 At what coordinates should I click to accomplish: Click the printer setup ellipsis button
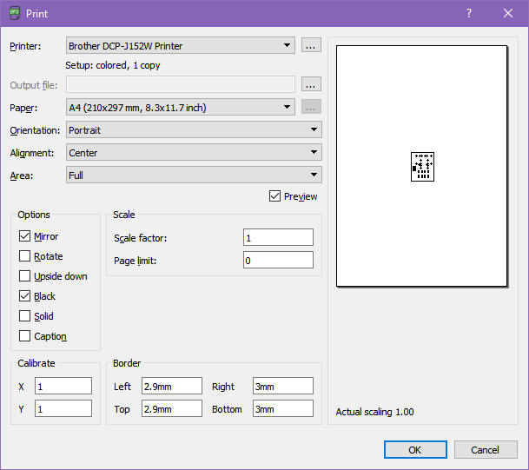coord(312,45)
